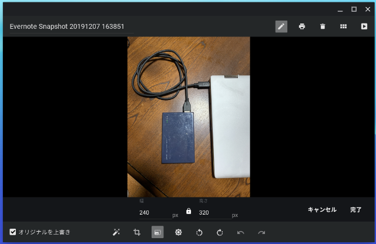Undo the last edit
The width and height of the screenshot is (376, 244).
click(x=240, y=232)
